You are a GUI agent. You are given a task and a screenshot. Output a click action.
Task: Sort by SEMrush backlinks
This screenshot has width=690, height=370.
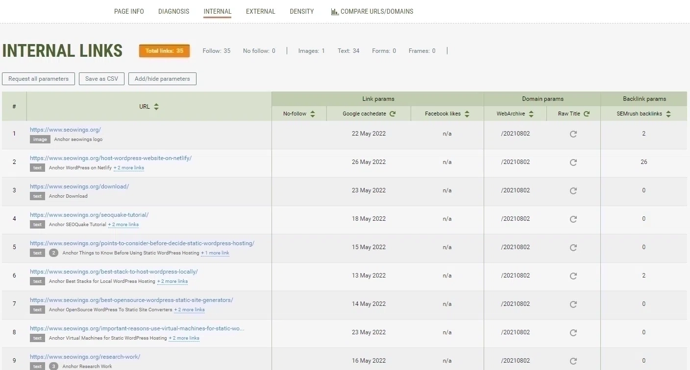click(x=668, y=113)
